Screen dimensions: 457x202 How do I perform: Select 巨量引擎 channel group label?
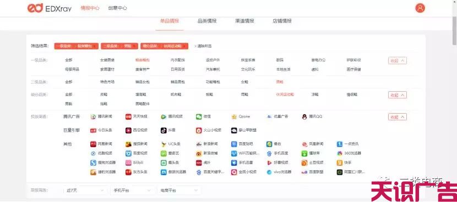(x=72, y=131)
